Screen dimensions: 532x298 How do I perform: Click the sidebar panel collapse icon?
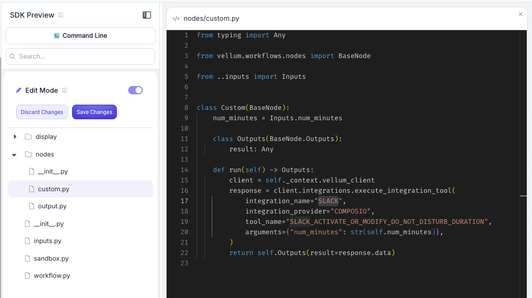point(147,15)
